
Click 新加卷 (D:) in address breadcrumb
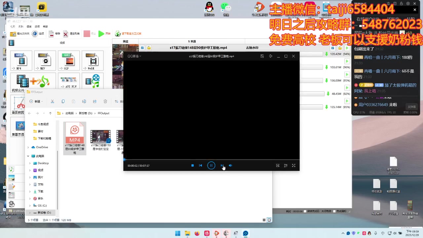86,113
